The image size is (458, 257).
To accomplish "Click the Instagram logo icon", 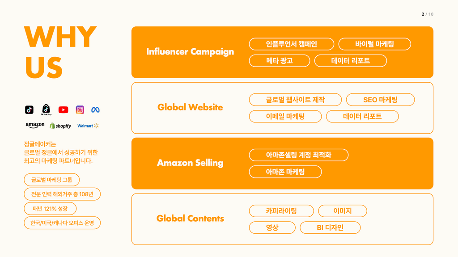I will (x=80, y=110).
